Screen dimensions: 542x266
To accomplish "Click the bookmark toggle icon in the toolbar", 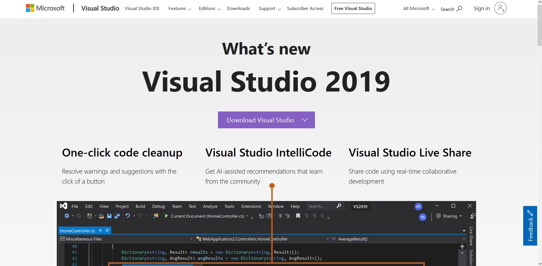I will click(x=298, y=216).
